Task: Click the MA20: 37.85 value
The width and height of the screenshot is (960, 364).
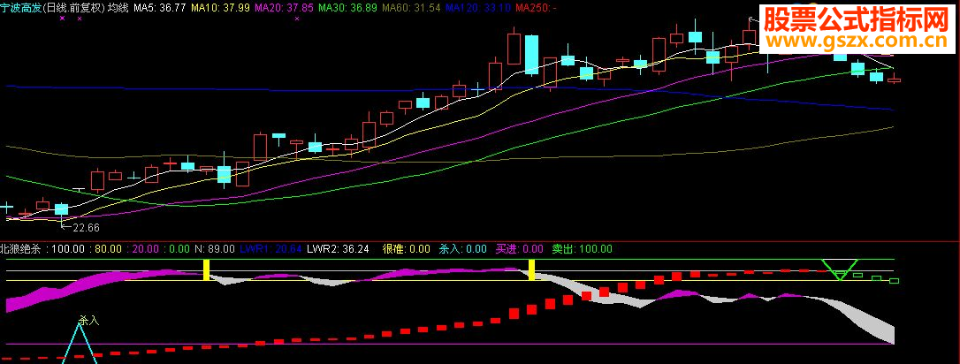Action: pos(284,8)
